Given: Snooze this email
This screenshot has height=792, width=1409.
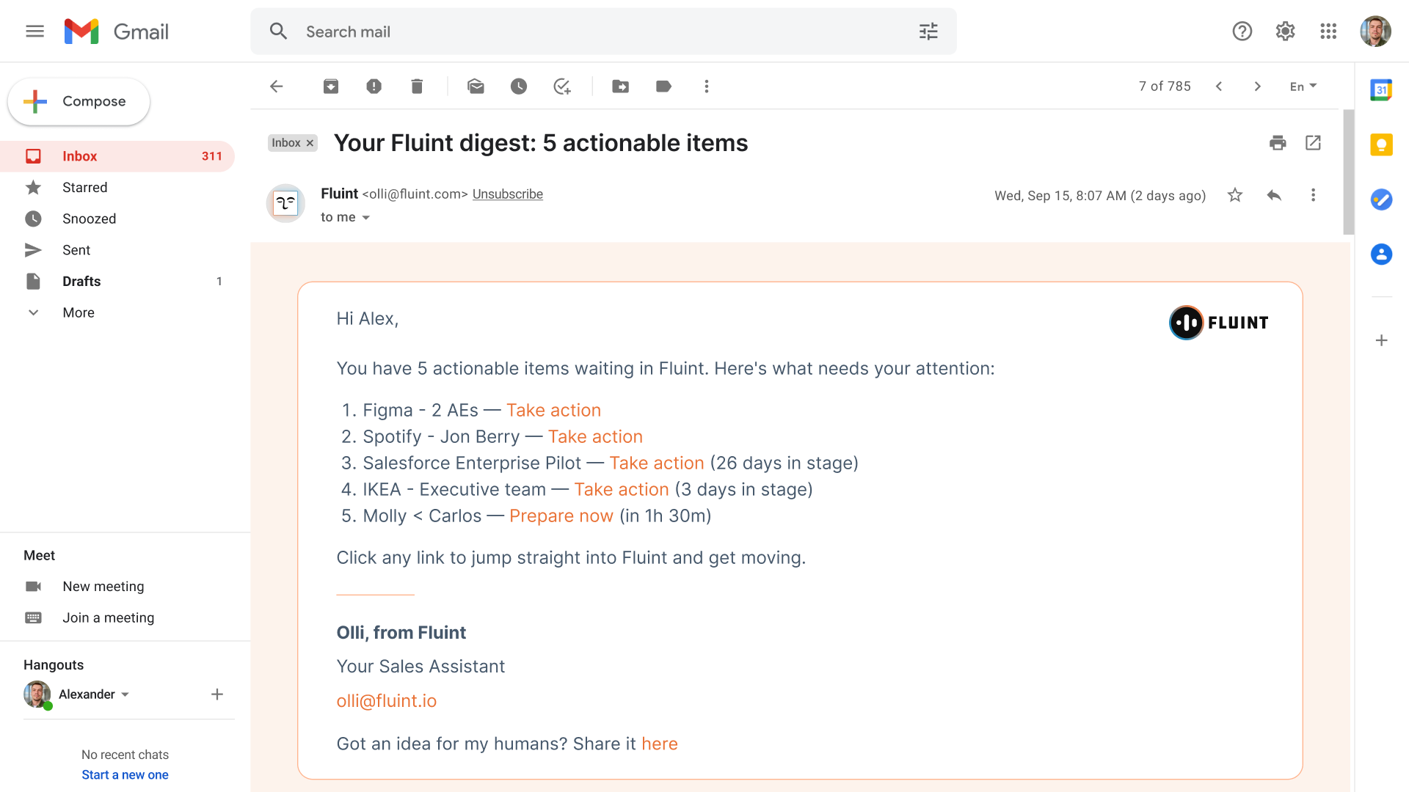Looking at the screenshot, I should pyautogui.click(x=519, y=87).
